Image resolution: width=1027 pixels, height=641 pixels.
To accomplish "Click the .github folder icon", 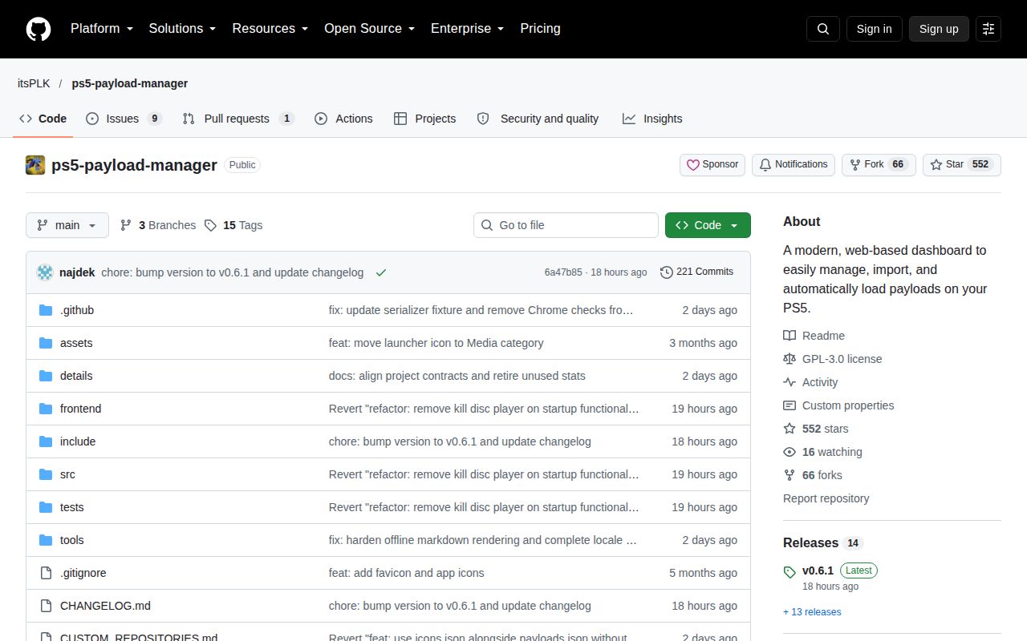I will (x=46, y=310).
